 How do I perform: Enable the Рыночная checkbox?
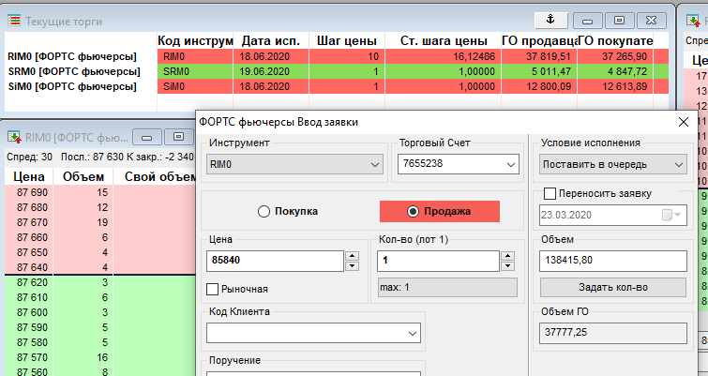tap(212, 289)
